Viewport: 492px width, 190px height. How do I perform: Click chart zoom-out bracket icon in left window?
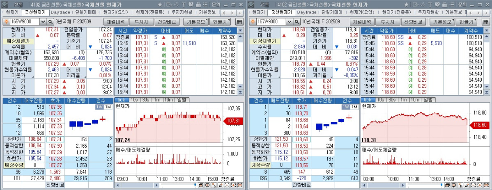tap(227, 185)
